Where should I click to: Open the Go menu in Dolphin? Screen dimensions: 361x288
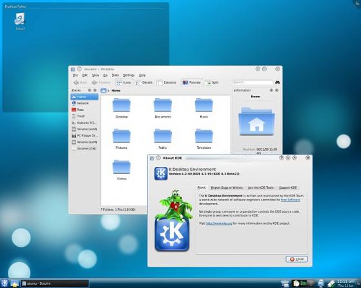coord(105,75)
